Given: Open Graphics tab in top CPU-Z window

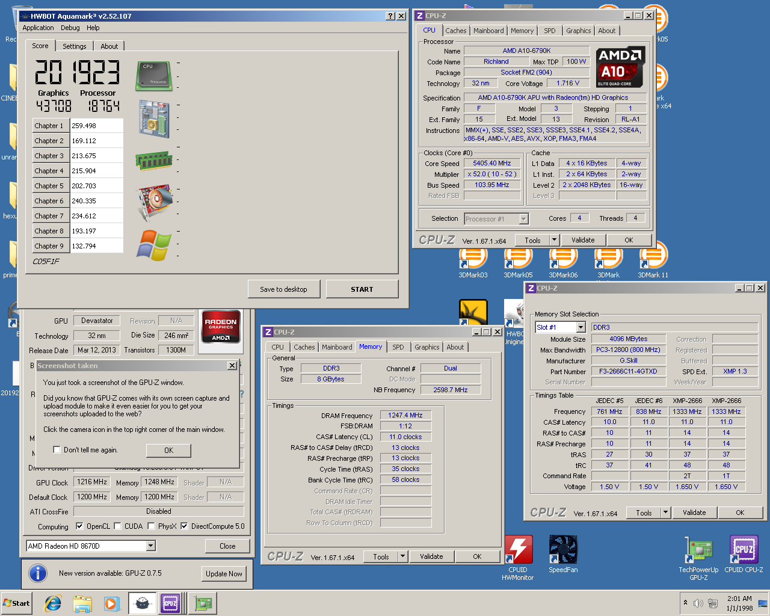Looking at the screenshot, I should [579, 31].
